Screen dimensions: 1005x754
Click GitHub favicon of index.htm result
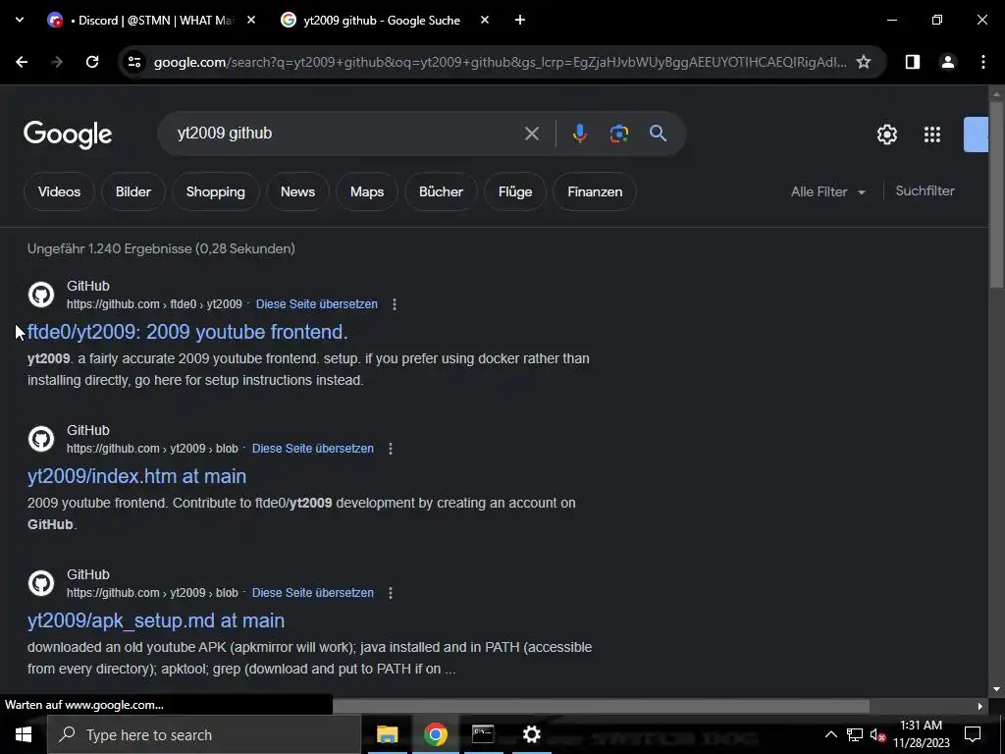[x=41, y=439]
